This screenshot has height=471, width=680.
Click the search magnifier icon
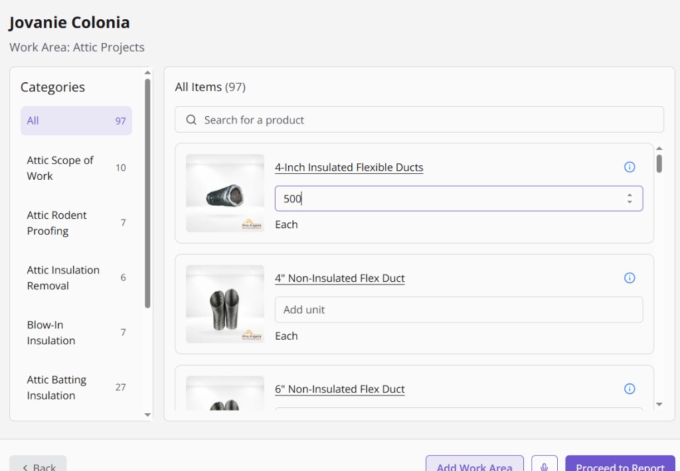pyautogui.click(x=191, y=120)
